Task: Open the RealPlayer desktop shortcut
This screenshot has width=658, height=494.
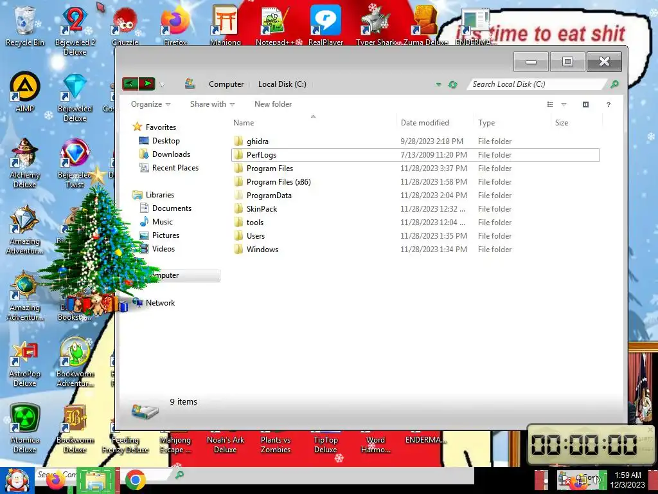Action: tap(326, 25)
